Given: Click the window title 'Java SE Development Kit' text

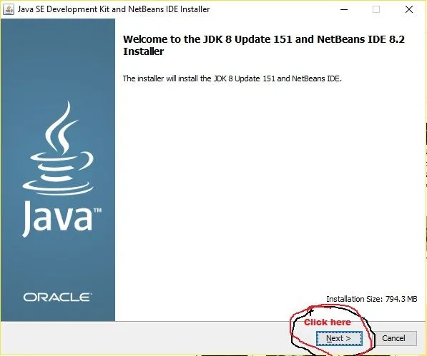Looking at the screenshot, I should [x=114, y=9].
